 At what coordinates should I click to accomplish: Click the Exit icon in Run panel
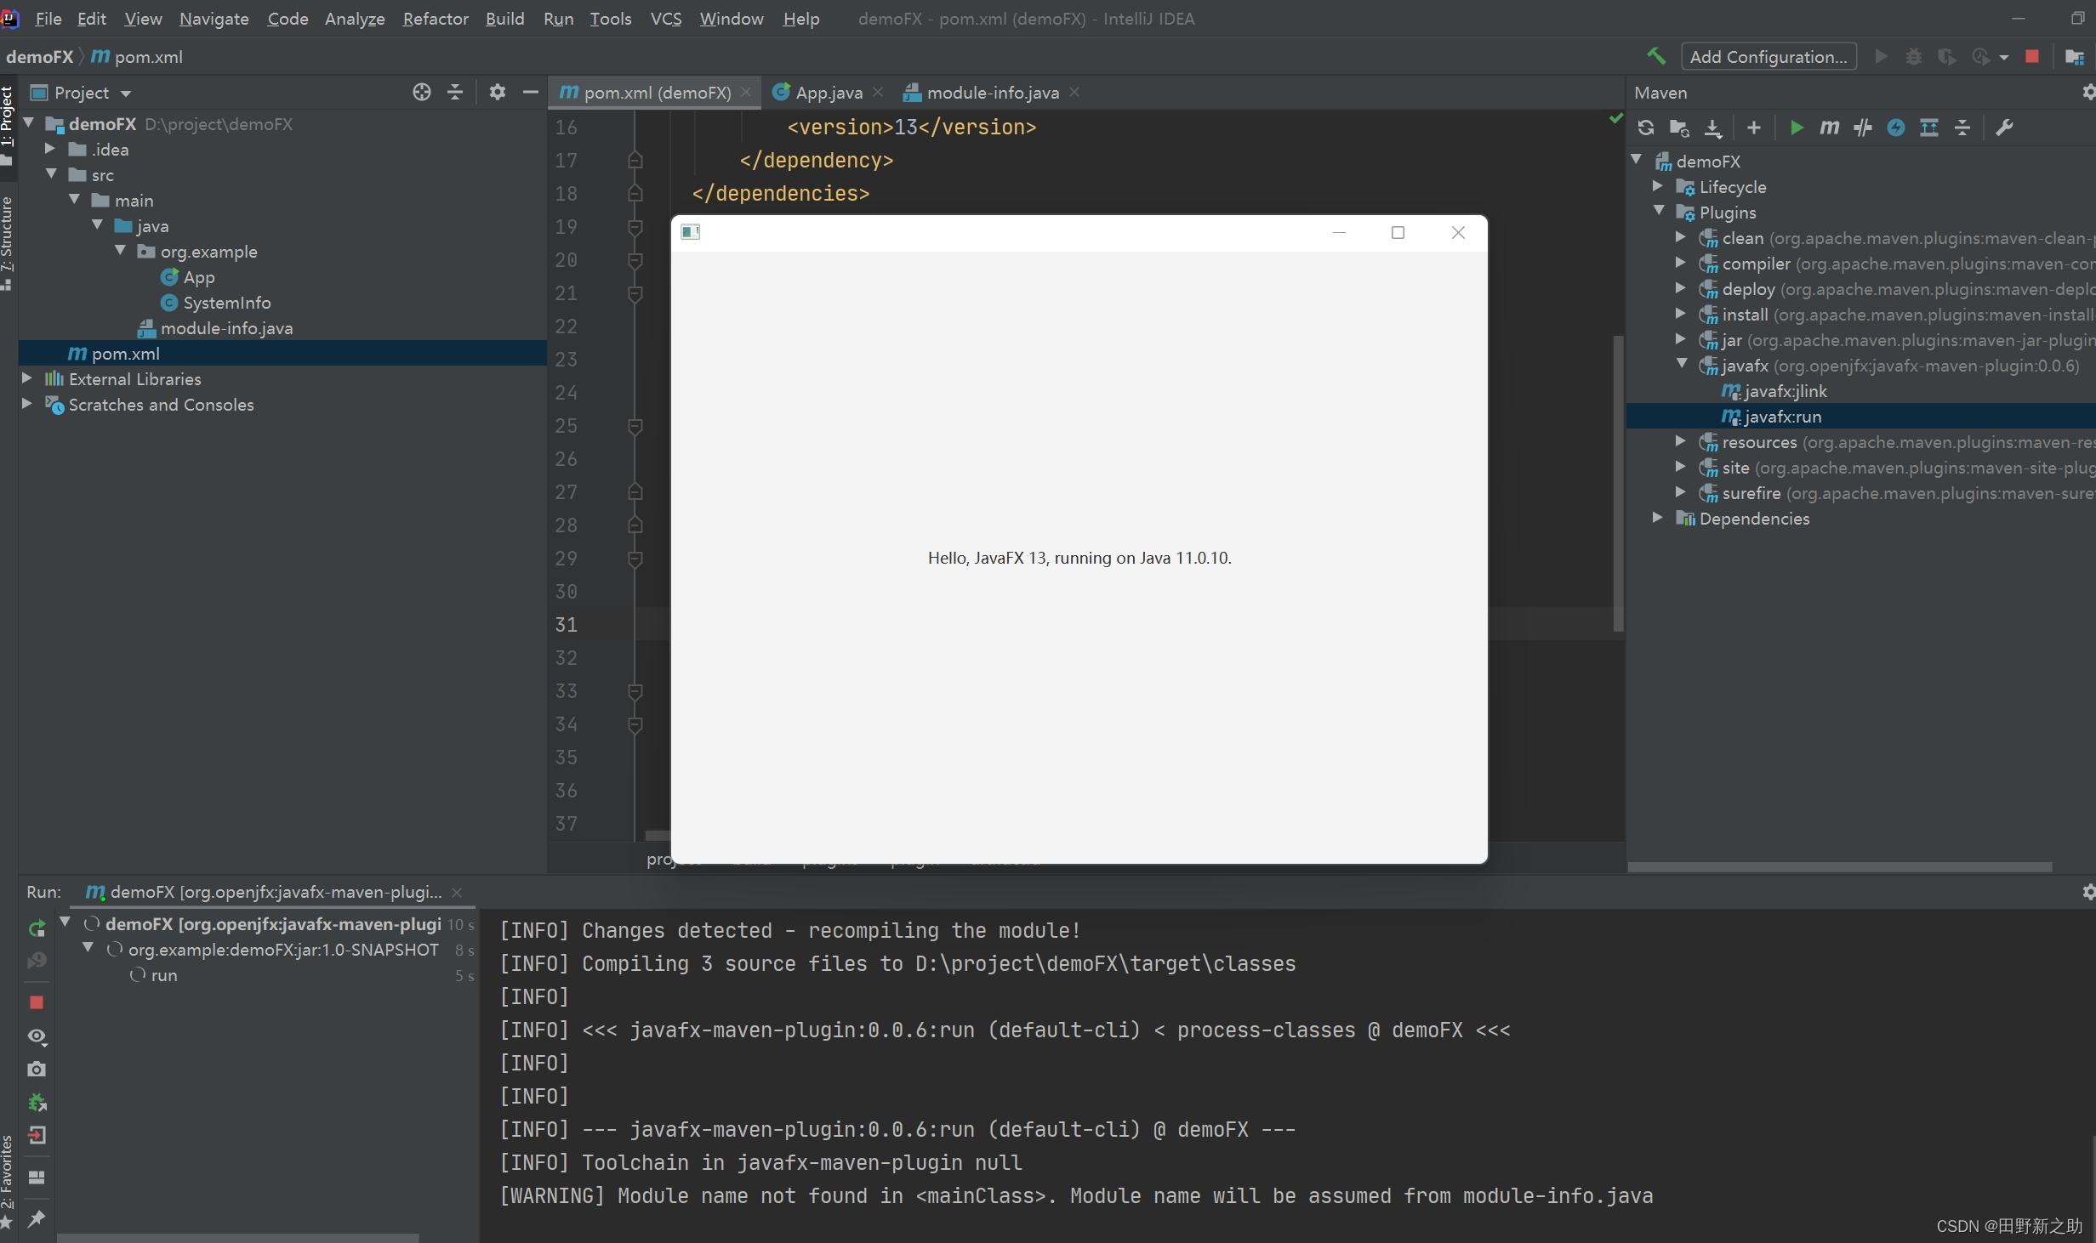37,1135
